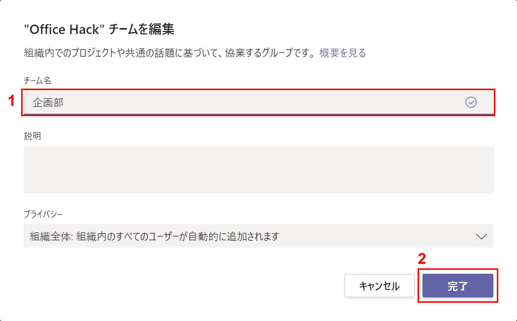
Task: Click the red number 2 annotation
Action: pos(421,259)
